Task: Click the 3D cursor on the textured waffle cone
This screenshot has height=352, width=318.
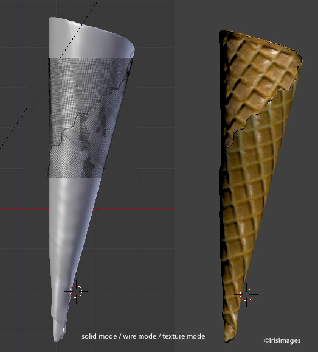Action: click(246, 295)
